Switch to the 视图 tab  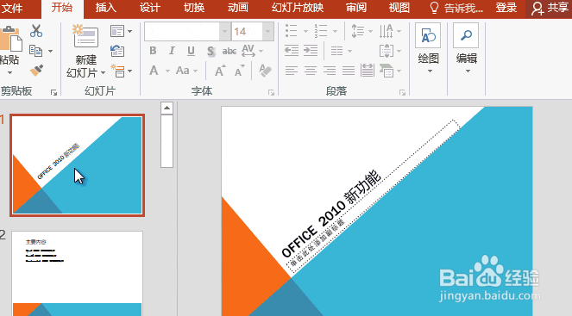click(399, 8)
